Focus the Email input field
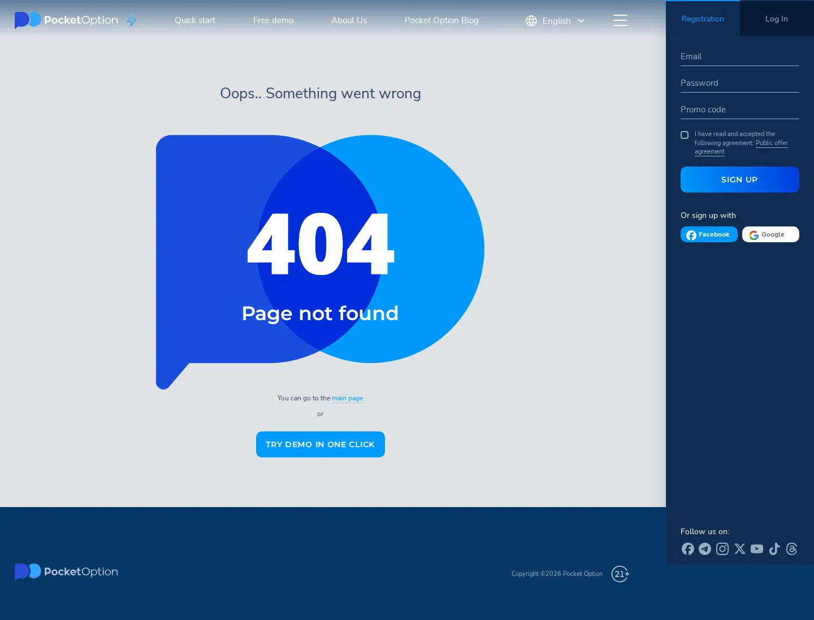The height and width of the screenshot is (620, 814). (740, 56)
